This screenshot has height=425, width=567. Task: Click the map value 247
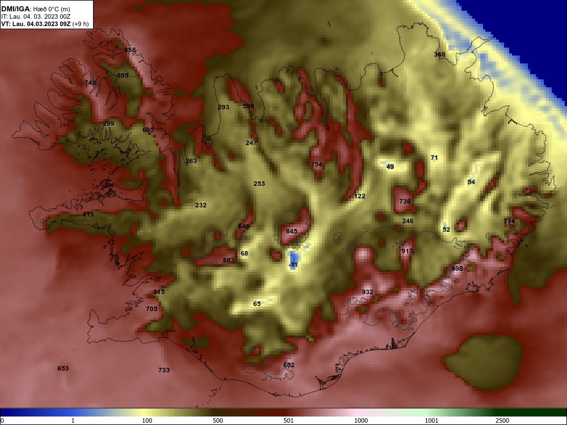pyautogui.click(x=251, y=143)
